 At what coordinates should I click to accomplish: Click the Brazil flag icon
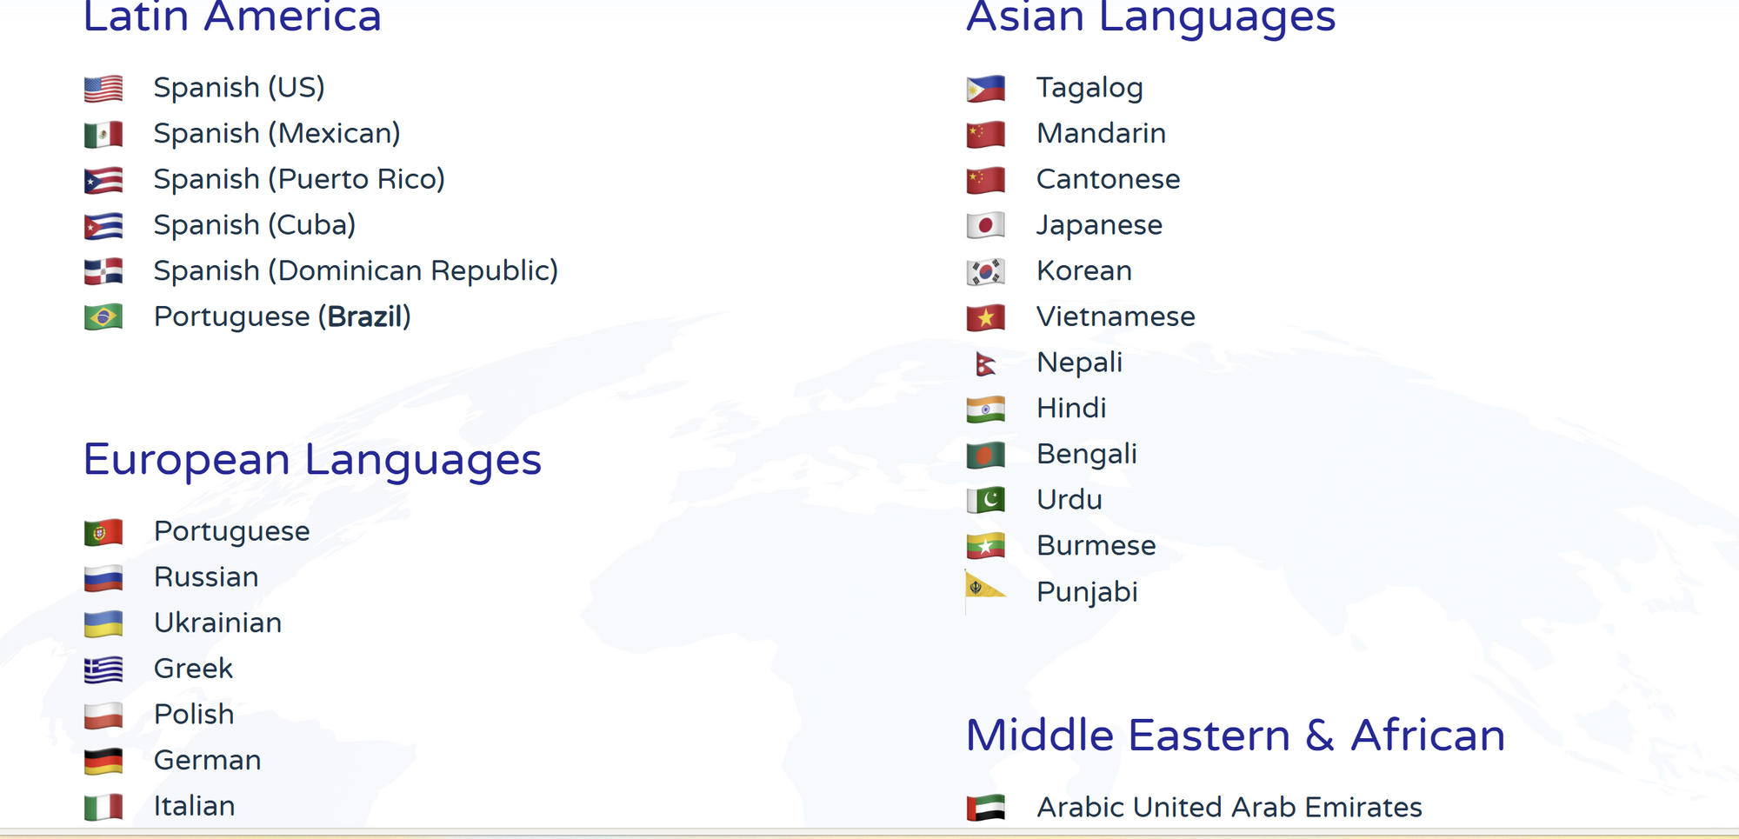(103, 317)
